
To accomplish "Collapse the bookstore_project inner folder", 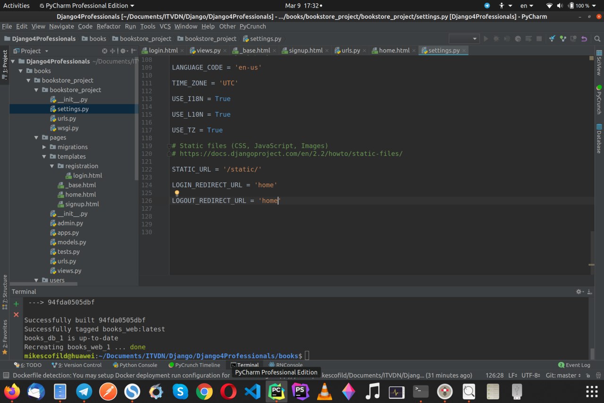I will coord(37,90).
